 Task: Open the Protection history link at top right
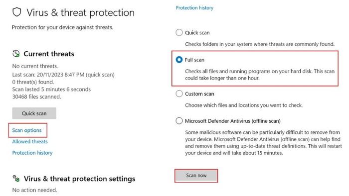point(194,8)
